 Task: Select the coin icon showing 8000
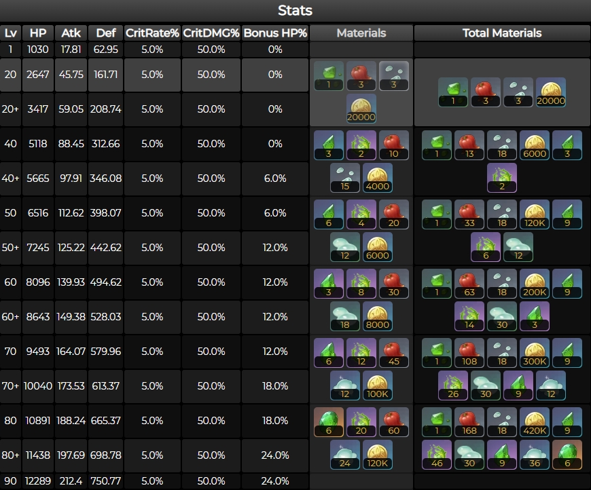[x=377, y=317]
